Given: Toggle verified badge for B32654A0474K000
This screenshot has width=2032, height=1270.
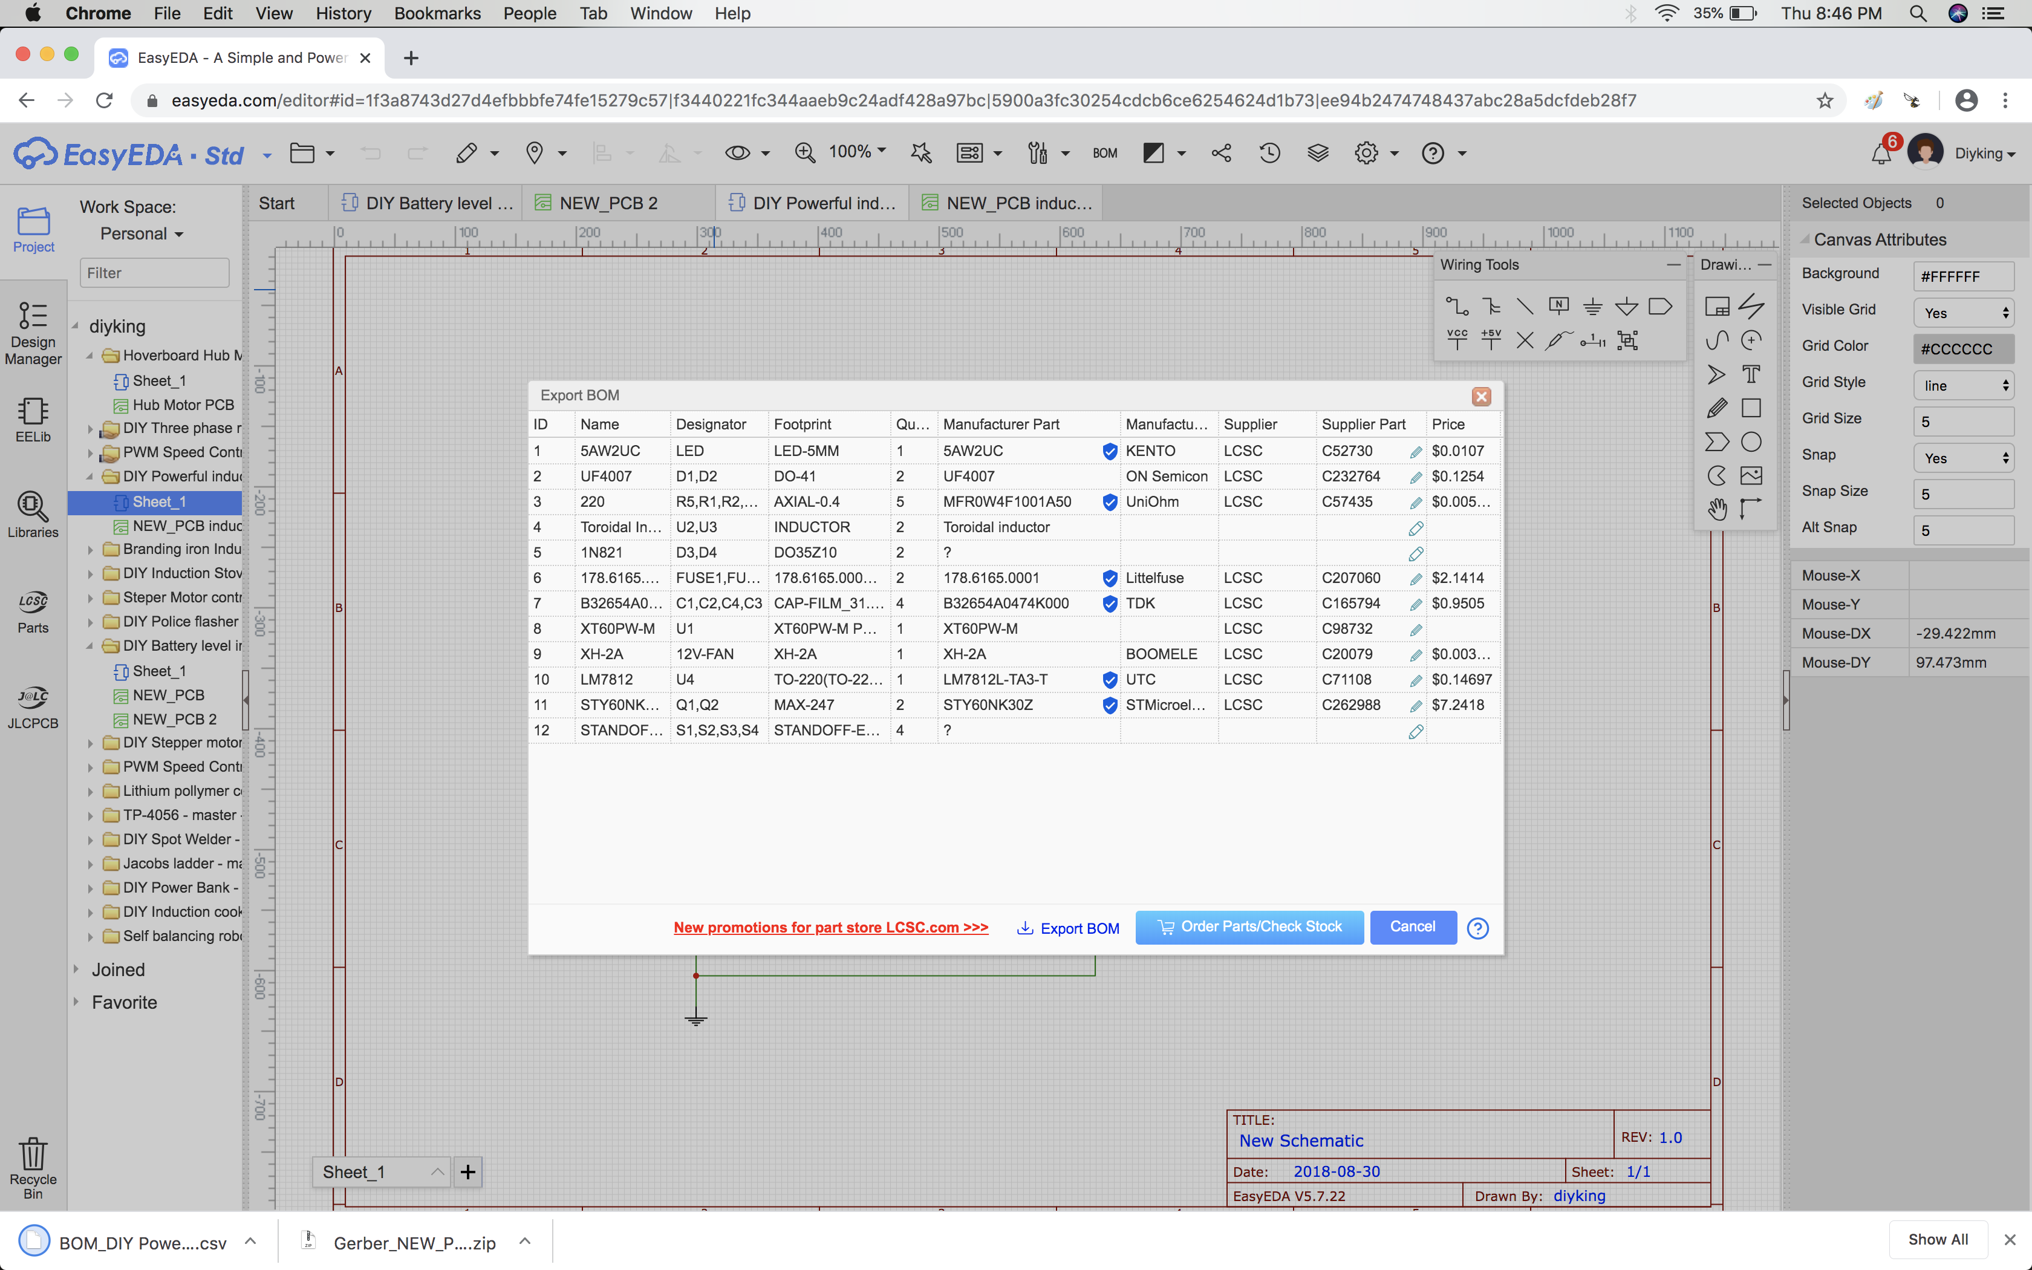Looking at the screenshot, I should tap(1109, 604).
